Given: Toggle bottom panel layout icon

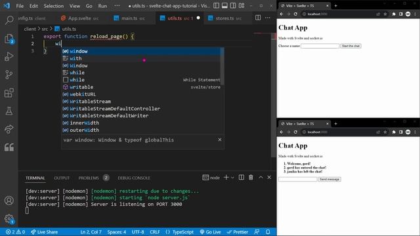Looking at the screenshot, I should click(x=224, y=6).
